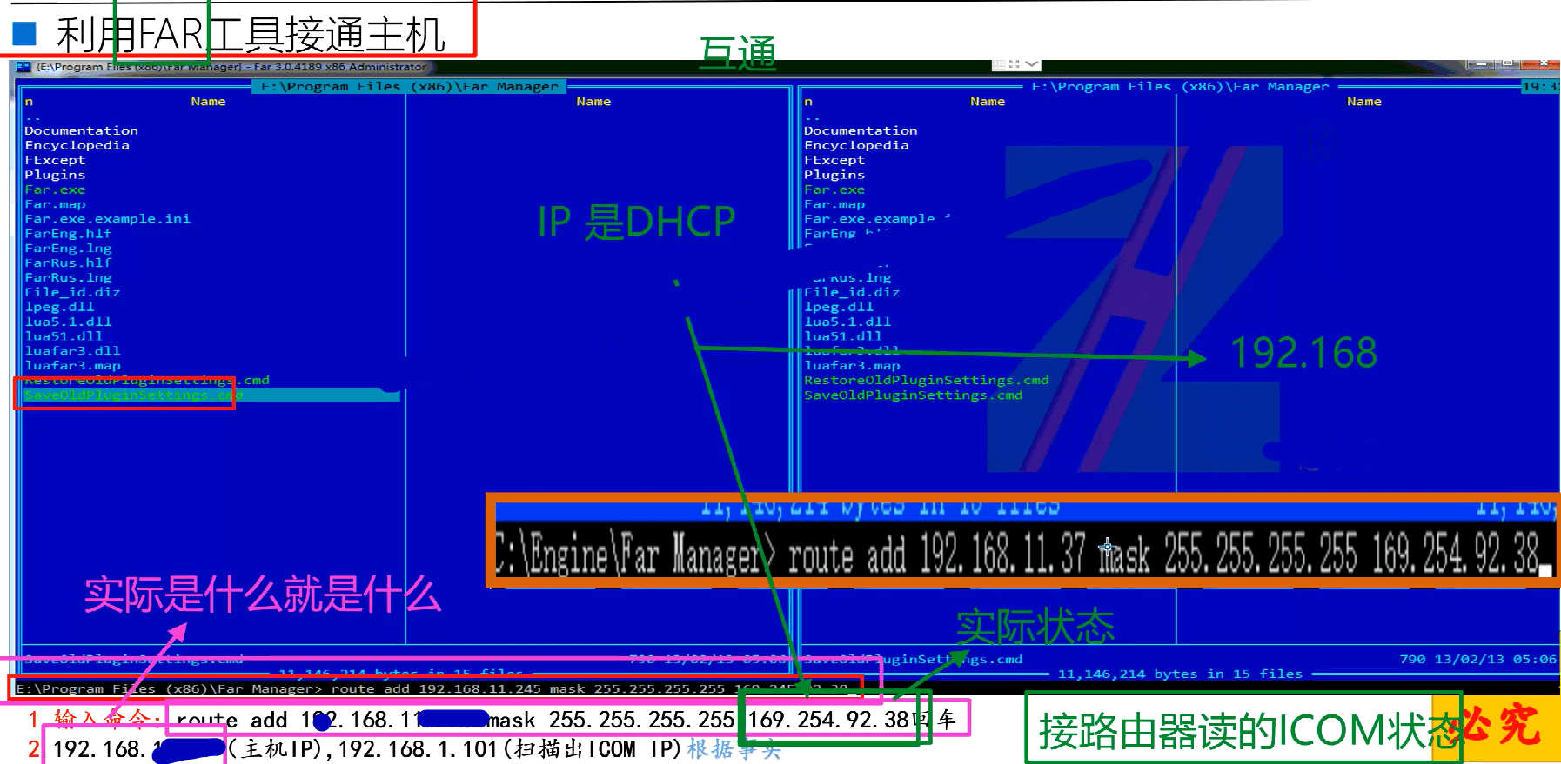Click the fullscreen arrows icon in floating toolbar
This screenshot has height=764, width=1561.
point(1015,64)
